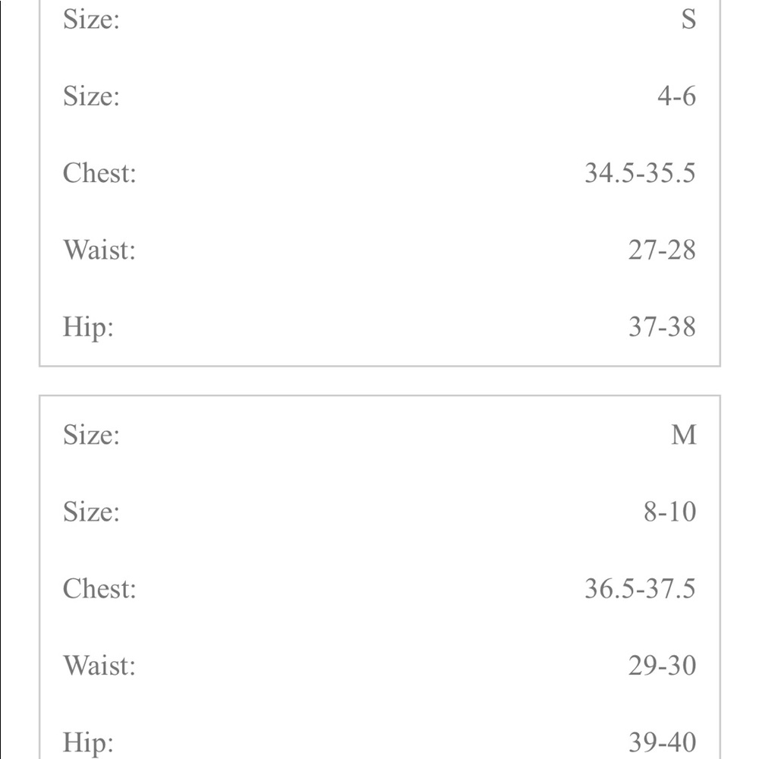Click the 34.5-35.5 chest measurement

[x=640, y=173]
